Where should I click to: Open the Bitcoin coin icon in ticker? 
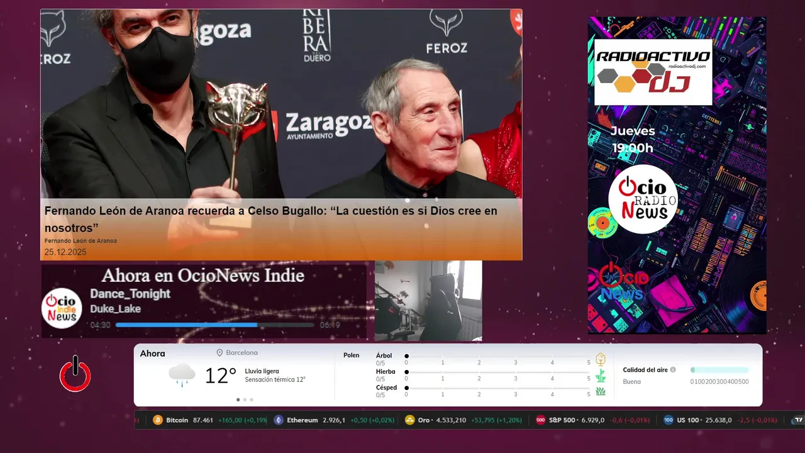pyautogui.click(x=158, y=420)
